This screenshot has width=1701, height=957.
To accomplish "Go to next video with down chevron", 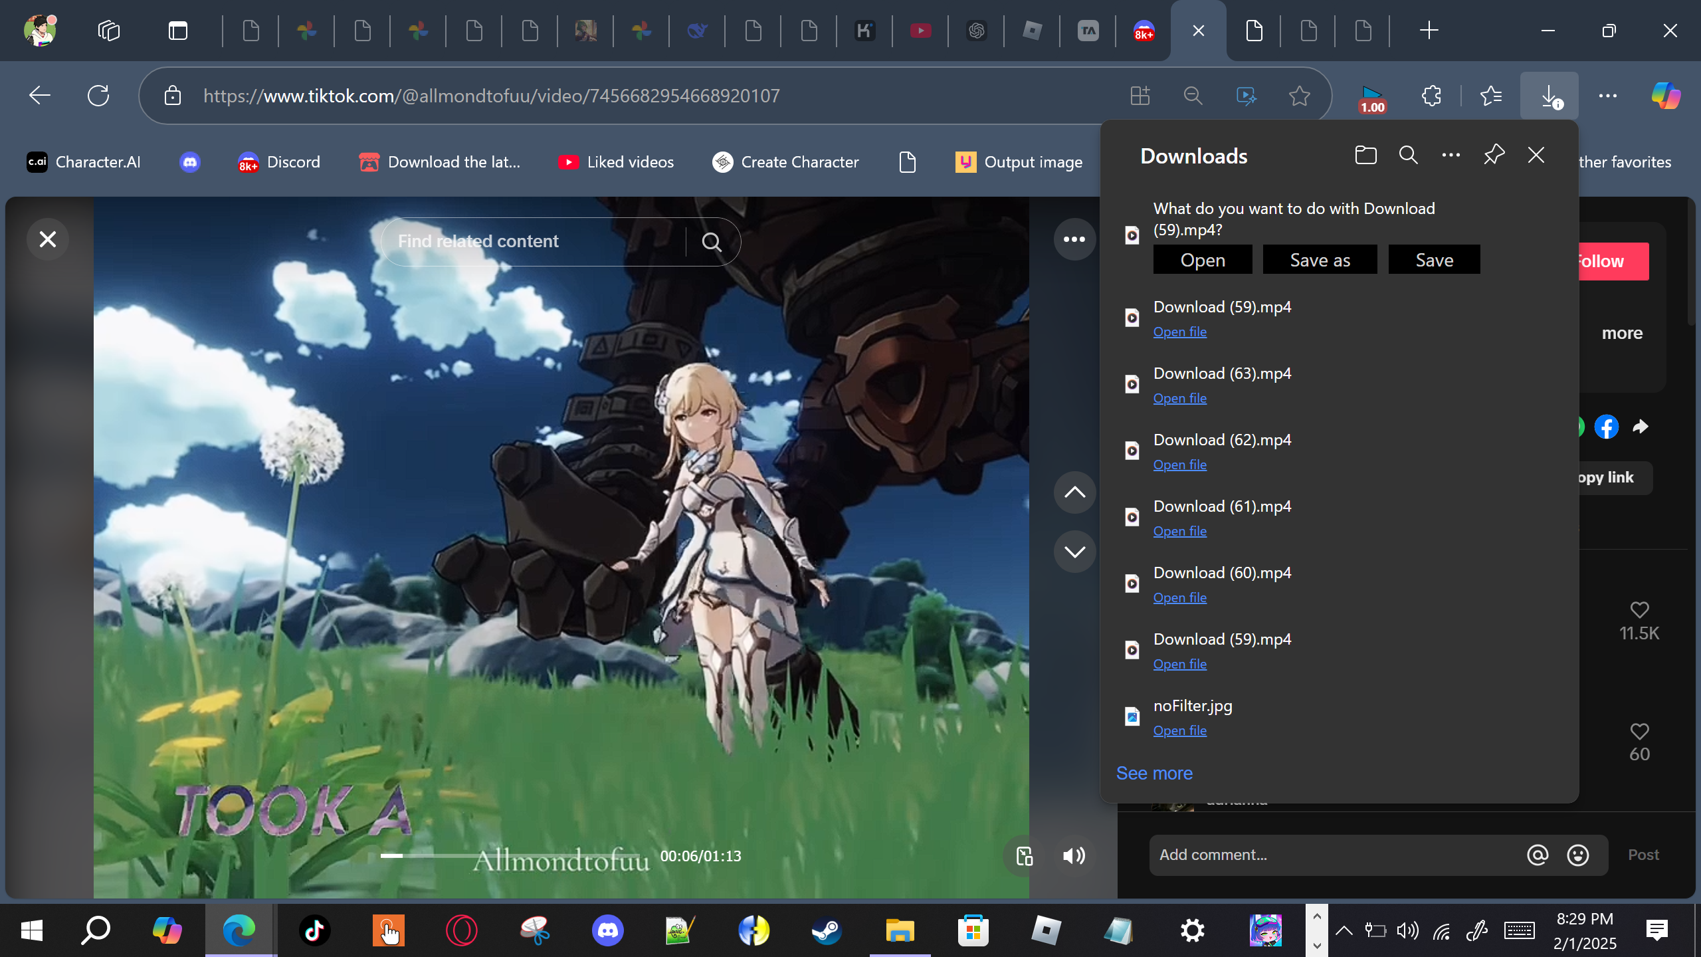I will [1074, 552].
